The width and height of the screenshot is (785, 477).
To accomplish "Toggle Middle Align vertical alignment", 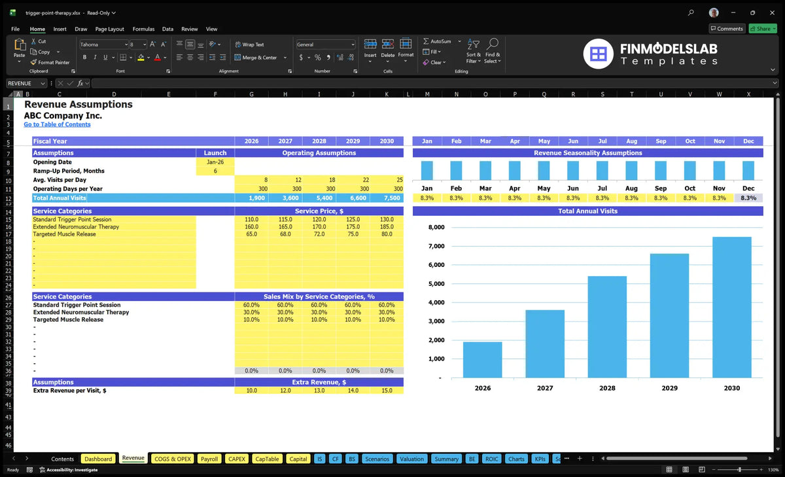I will (x=190, y=44).
